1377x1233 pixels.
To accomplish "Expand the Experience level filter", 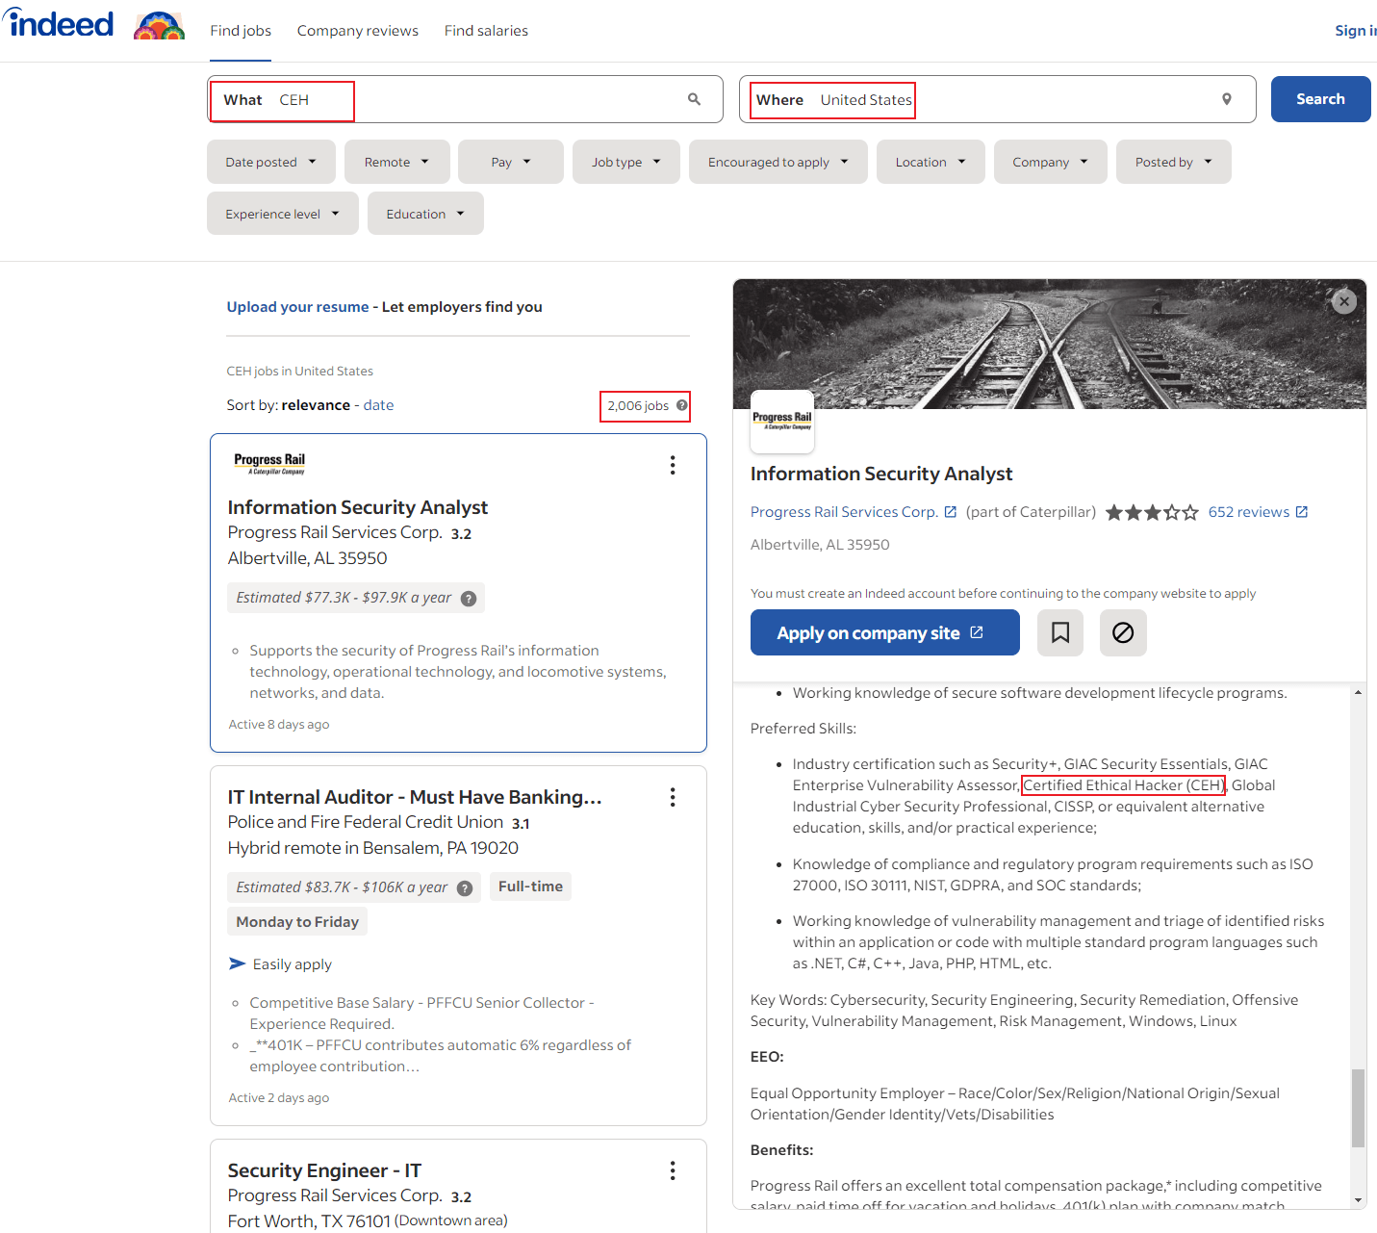I will 283,214.
